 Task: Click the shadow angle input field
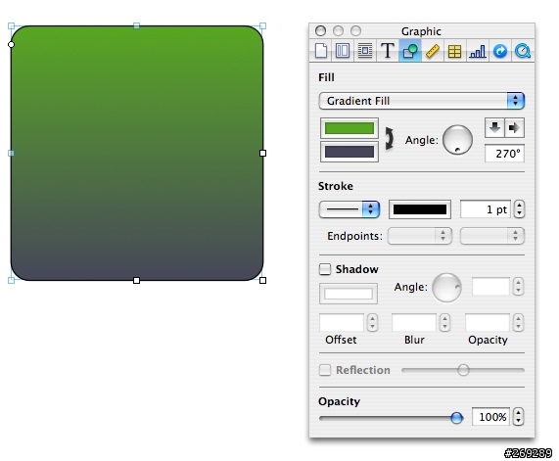pyautogui.click(x=490, y=287)
